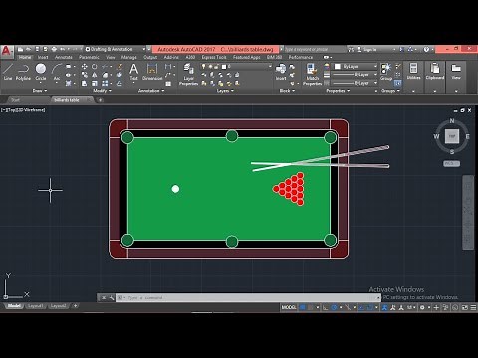
Task: Select the Text tool
Action: click(x=133, y=72)
